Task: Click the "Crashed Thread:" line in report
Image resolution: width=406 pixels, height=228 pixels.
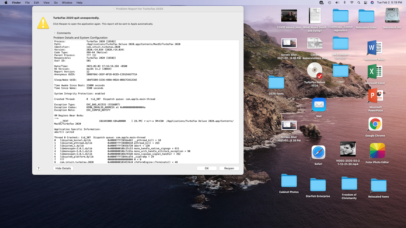Action: click(104, 99)
